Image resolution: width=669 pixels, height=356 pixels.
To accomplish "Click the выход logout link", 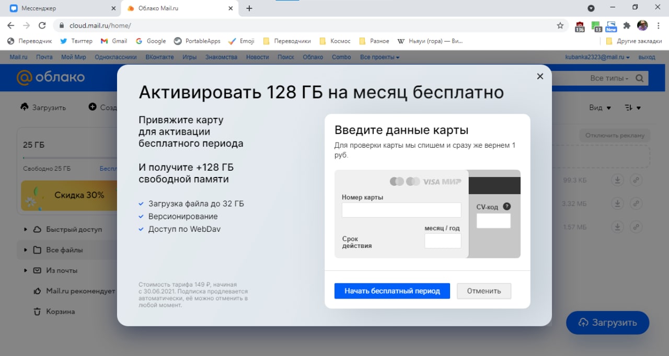I will pyautogui.click(x=647, y=57).
